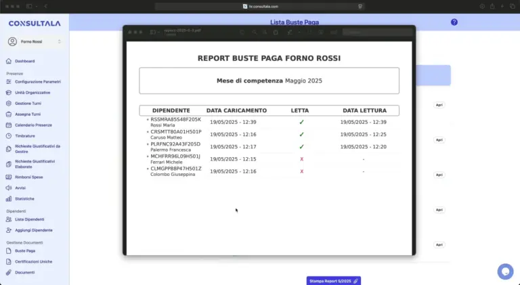Viewport: 520px width, 285px height.
Task: Open Safari sidebar dropdown chevron
Action: pyautogui.click(x=37, y=6)
